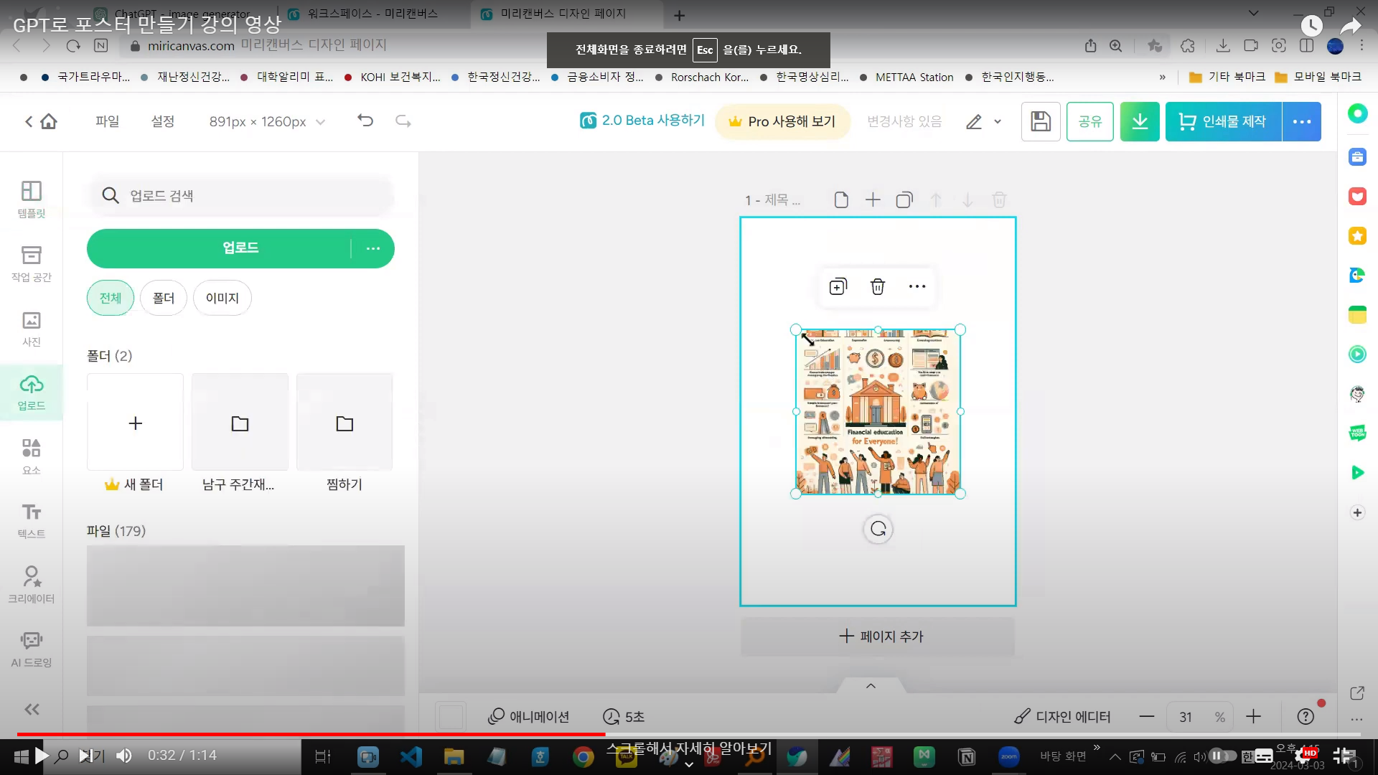Duplicate selected image with copy-plus icon
This screenshot has width=1378, height=775.
pyautogui.click(x=838, y=287)
